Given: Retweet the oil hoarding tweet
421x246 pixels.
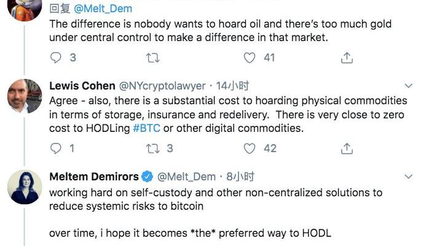Looking at the screenshot, I should [x=151, y=58].
